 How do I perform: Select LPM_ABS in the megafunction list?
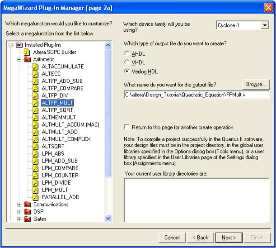coord(53,153)
